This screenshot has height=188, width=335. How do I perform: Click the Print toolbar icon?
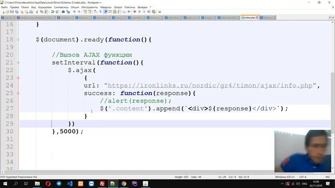(x=31, y=11)
